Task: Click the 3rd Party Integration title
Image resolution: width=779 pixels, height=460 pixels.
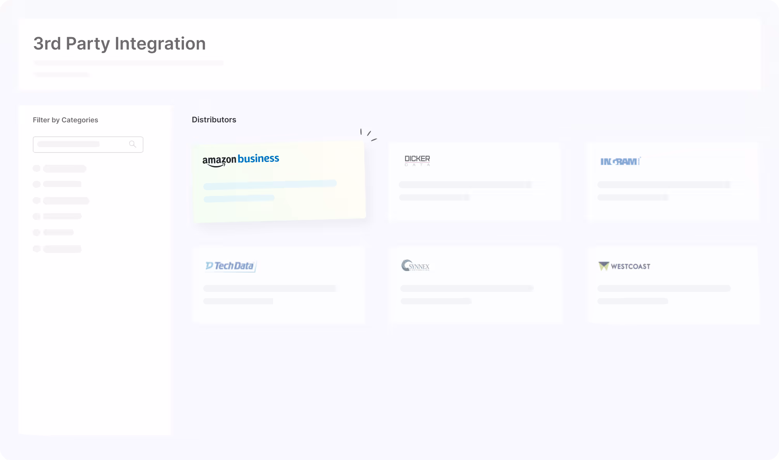Action: click(x=119, y=43)
